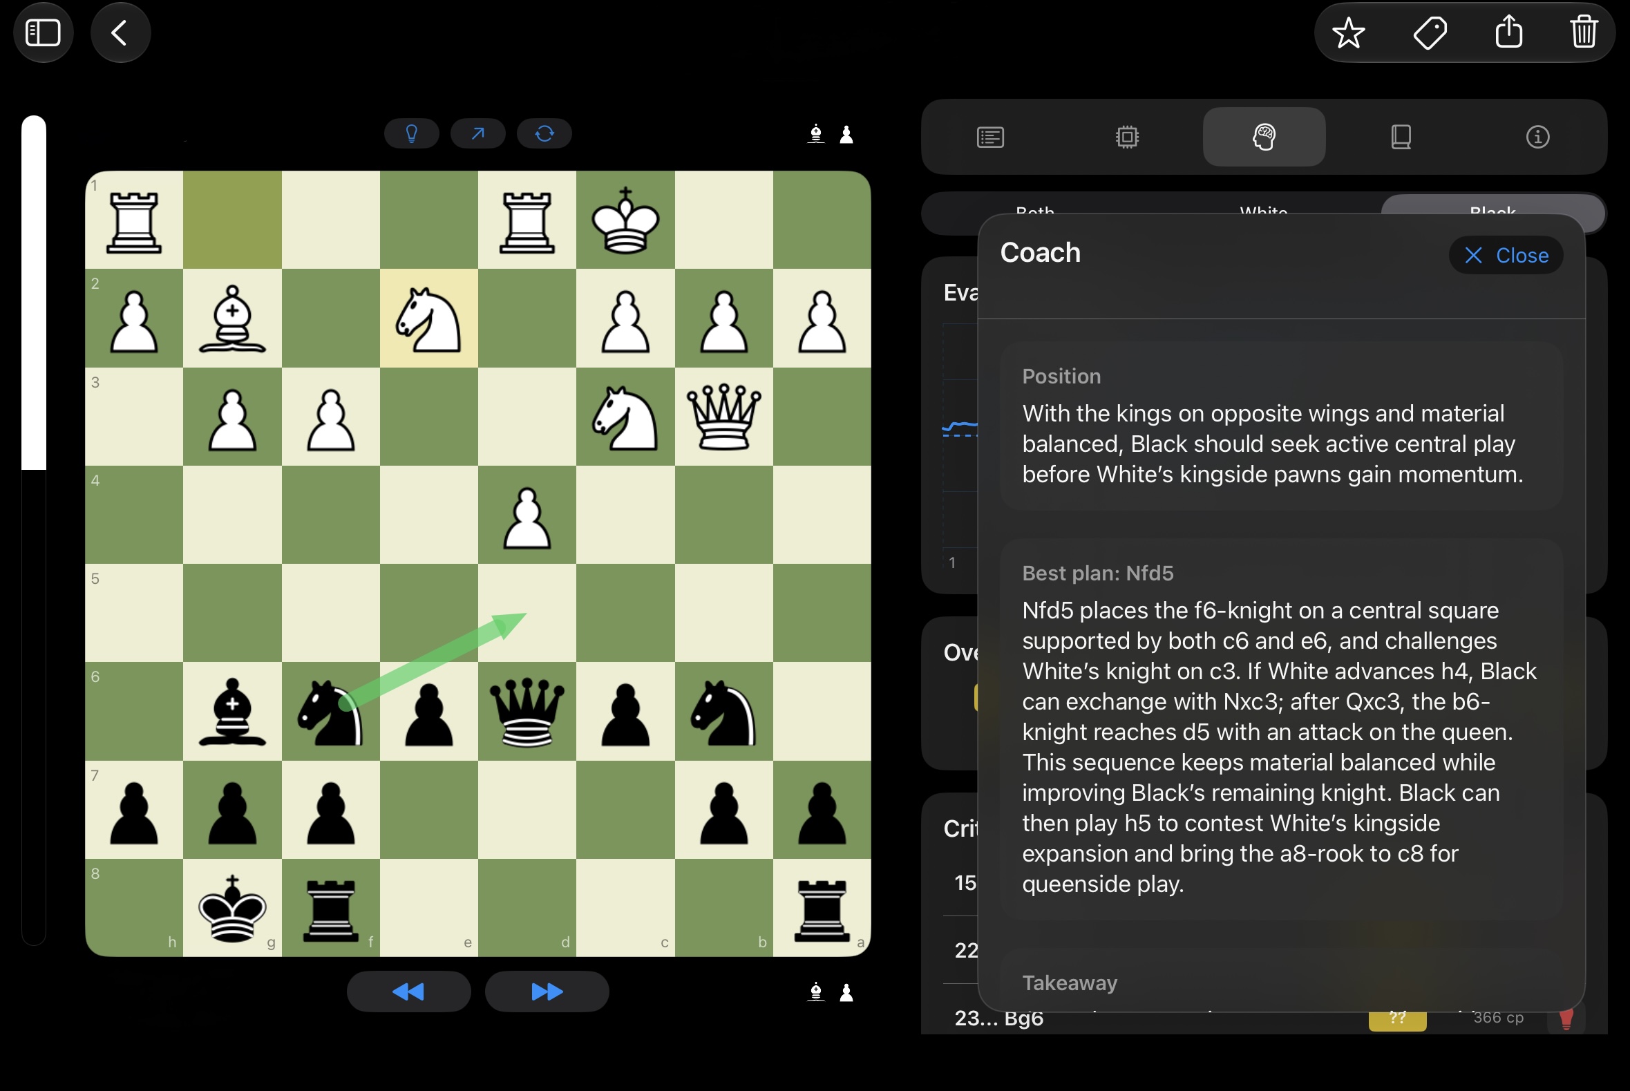Select the black king on g8
Screen dimensions: 1630x1091
coord(232,908)
